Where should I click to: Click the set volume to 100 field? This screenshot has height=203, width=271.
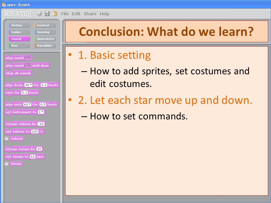pos(35,132)
